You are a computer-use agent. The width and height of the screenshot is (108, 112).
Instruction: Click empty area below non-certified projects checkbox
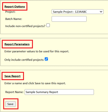48,30
